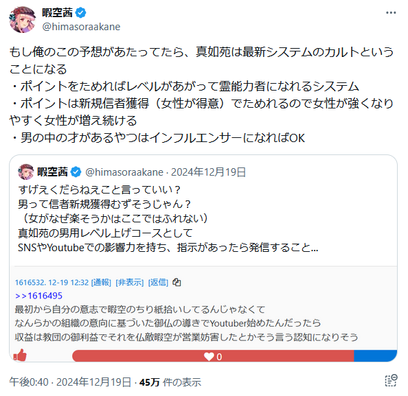Open the @himasoraakane handle under the main author name
Image resolution: width=408 pixels, height=396 pixels.
tap(81, 27)
